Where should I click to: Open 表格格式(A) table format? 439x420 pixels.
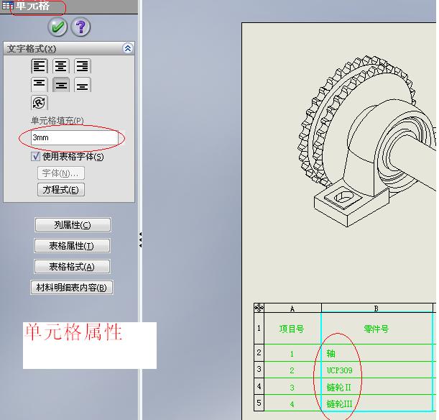pyautogui.click(x=72, y=267)
